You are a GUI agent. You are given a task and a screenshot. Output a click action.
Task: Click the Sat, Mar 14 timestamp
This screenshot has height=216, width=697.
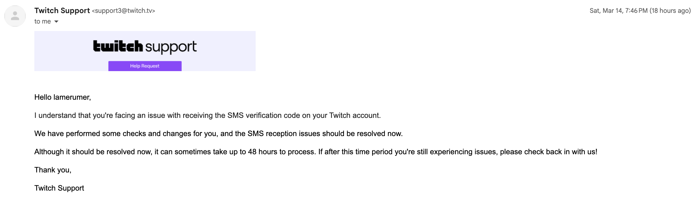[x=618, y=11]
